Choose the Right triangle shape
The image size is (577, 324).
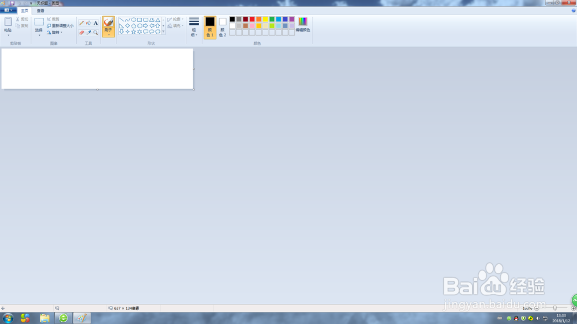click(121, 26)
